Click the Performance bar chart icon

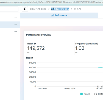52,15
